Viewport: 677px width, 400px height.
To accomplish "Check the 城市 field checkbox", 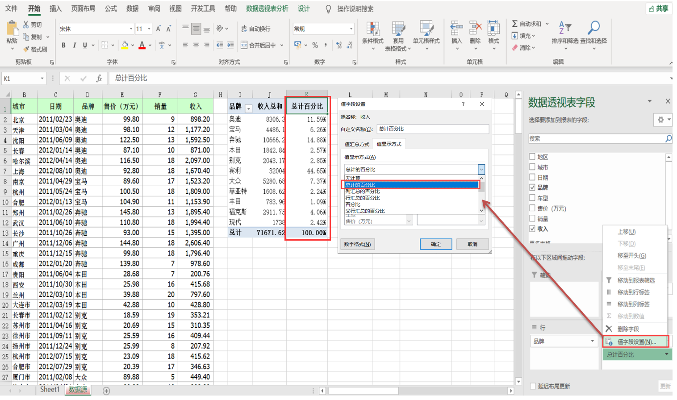I will coord(532,167).
